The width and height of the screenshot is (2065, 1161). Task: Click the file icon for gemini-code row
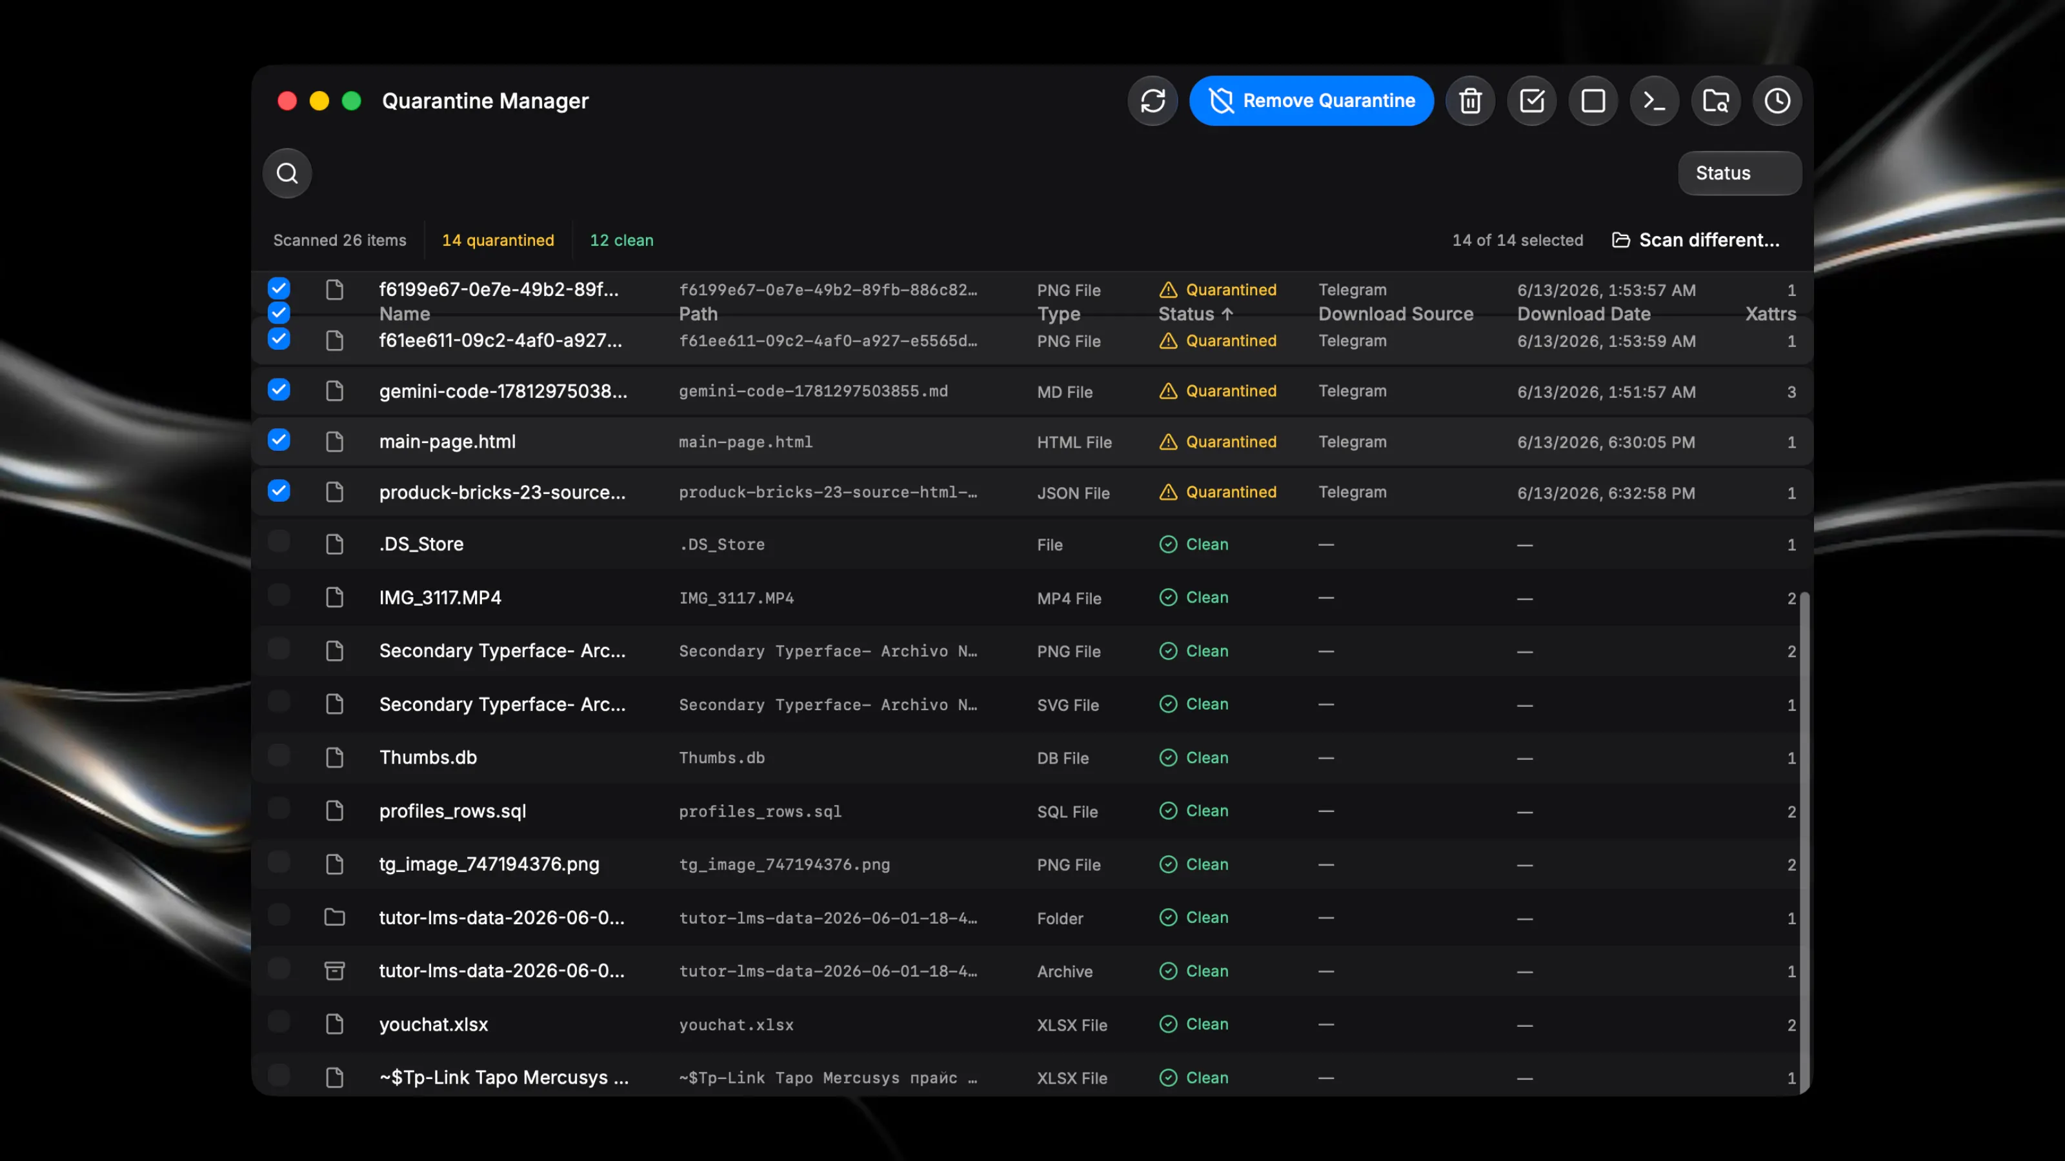click(x=334, y=391)
